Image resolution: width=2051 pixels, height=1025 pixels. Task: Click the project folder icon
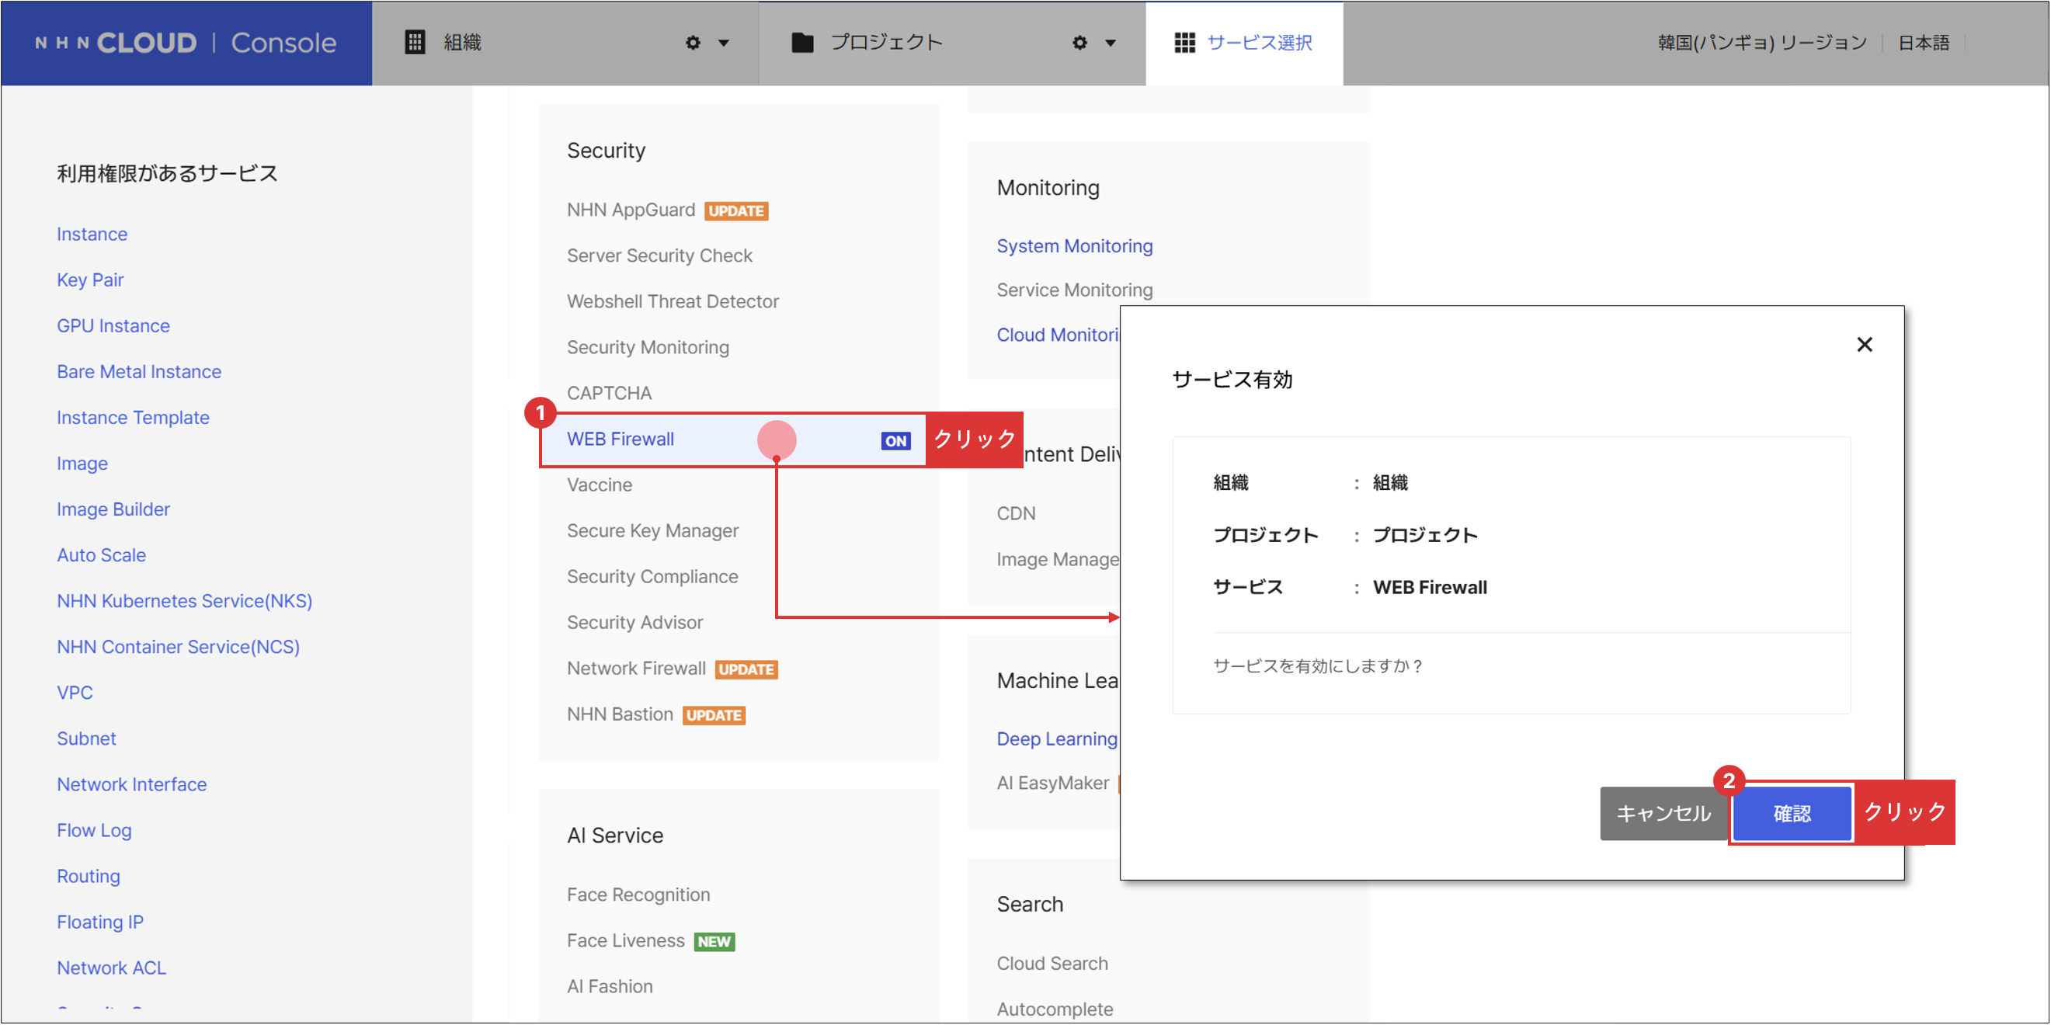coord(802,42)
